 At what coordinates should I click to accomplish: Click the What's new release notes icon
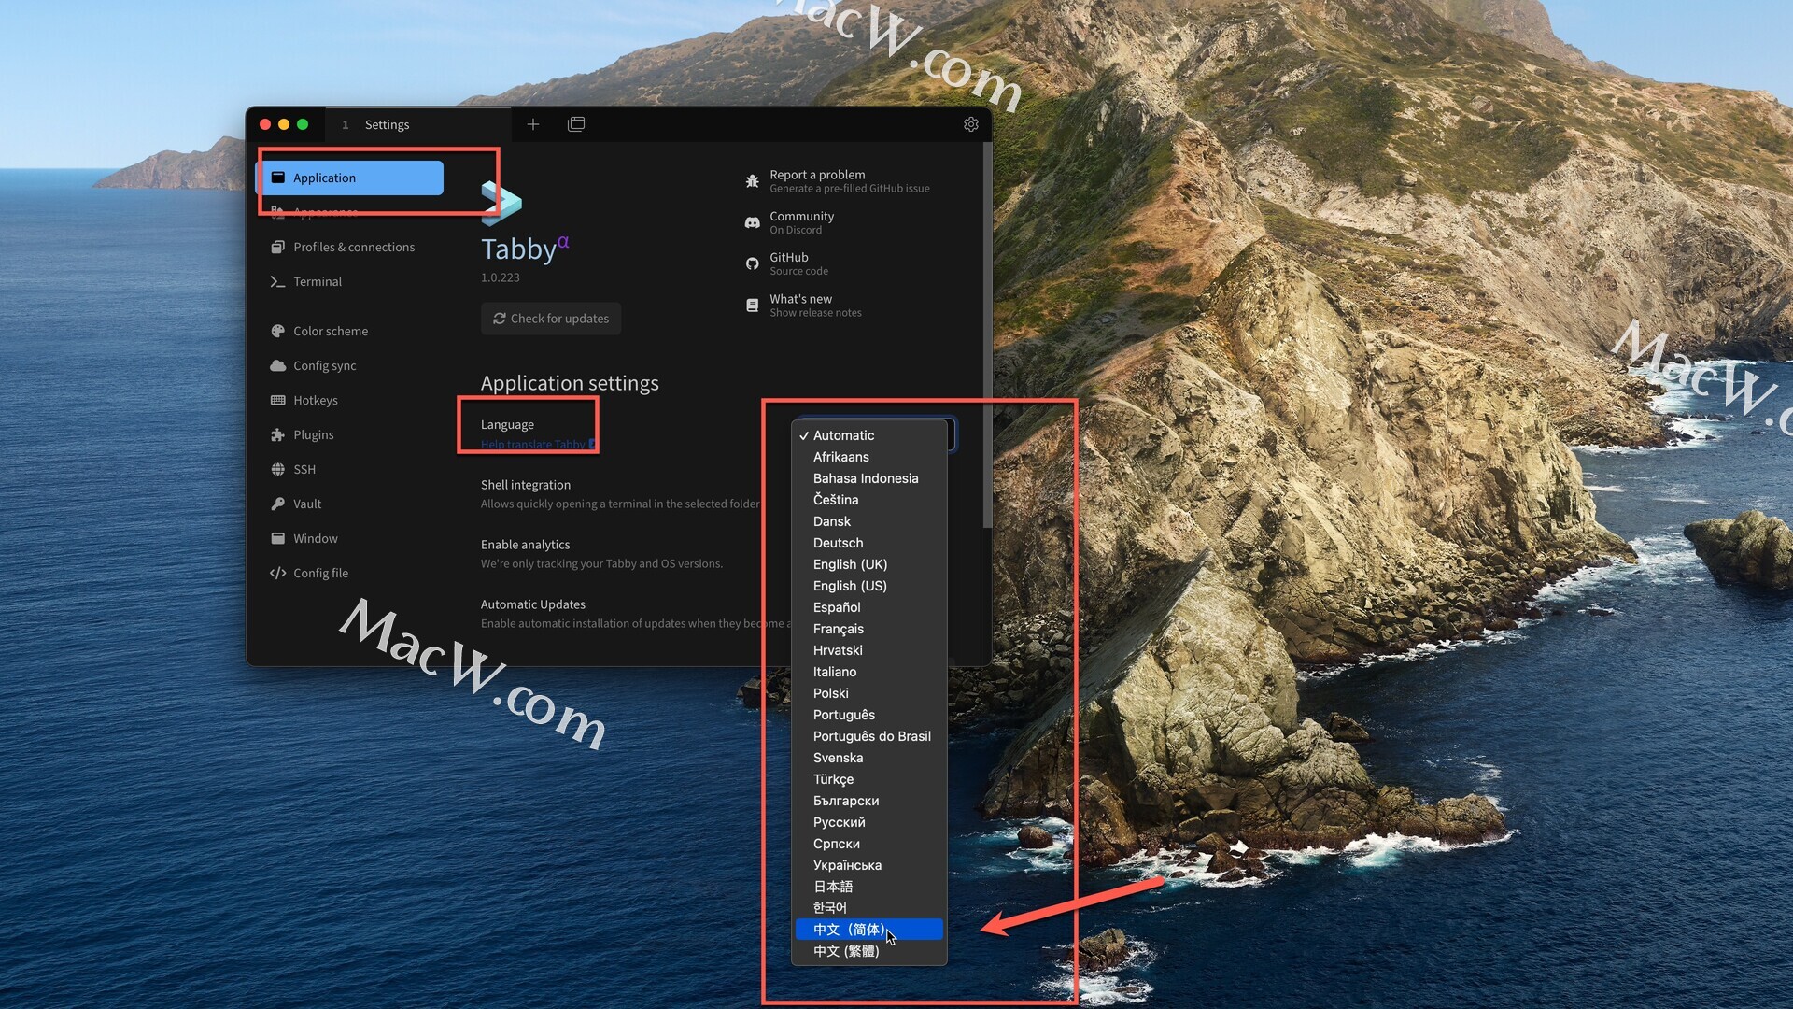[752, 306]
